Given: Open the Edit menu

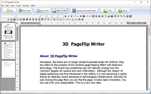Looking at the screenshot, I should [x=7, y=6].
